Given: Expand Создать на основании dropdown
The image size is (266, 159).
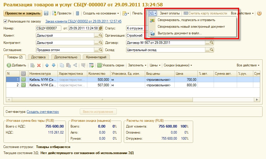Looking at the screenshot, I should click(x=101, y=13).
